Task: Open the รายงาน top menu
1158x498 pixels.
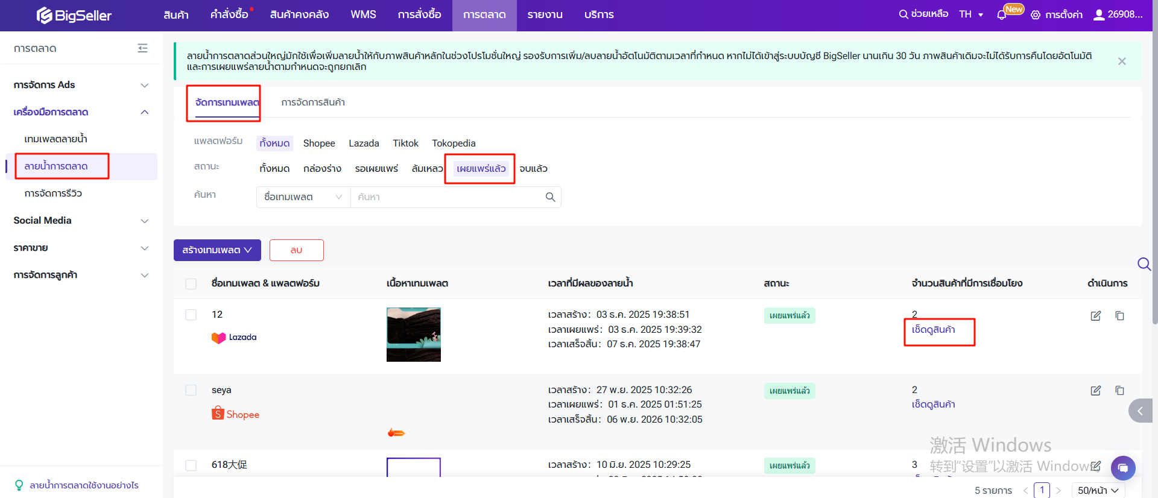Action: tap(545, 15)
